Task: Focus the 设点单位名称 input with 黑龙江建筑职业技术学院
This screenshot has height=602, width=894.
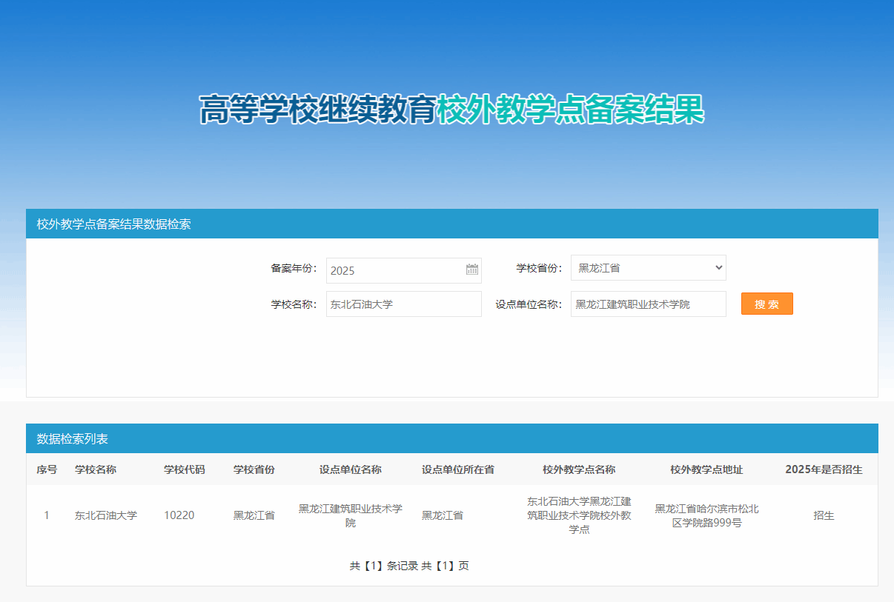Action: tap(649, 304)
